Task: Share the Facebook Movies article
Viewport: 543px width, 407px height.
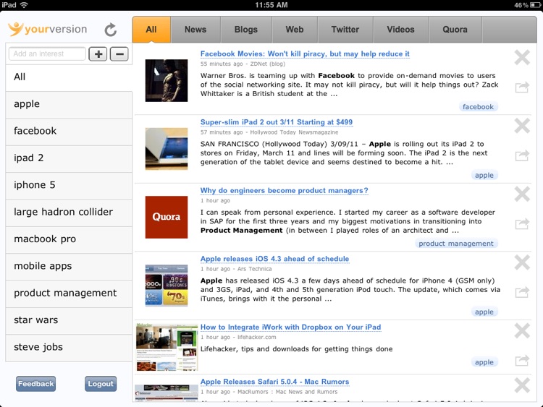Action: click(x=522, y=87)
